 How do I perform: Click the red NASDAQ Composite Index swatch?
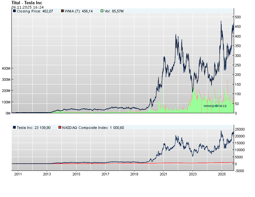(59, 128)
